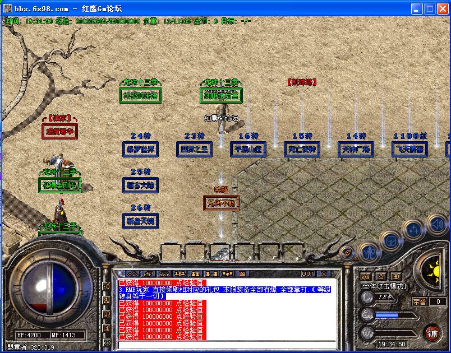Click the red 【凯琳塔】 label
This screenshot has height=353, width=451.
tap(302, 82)
